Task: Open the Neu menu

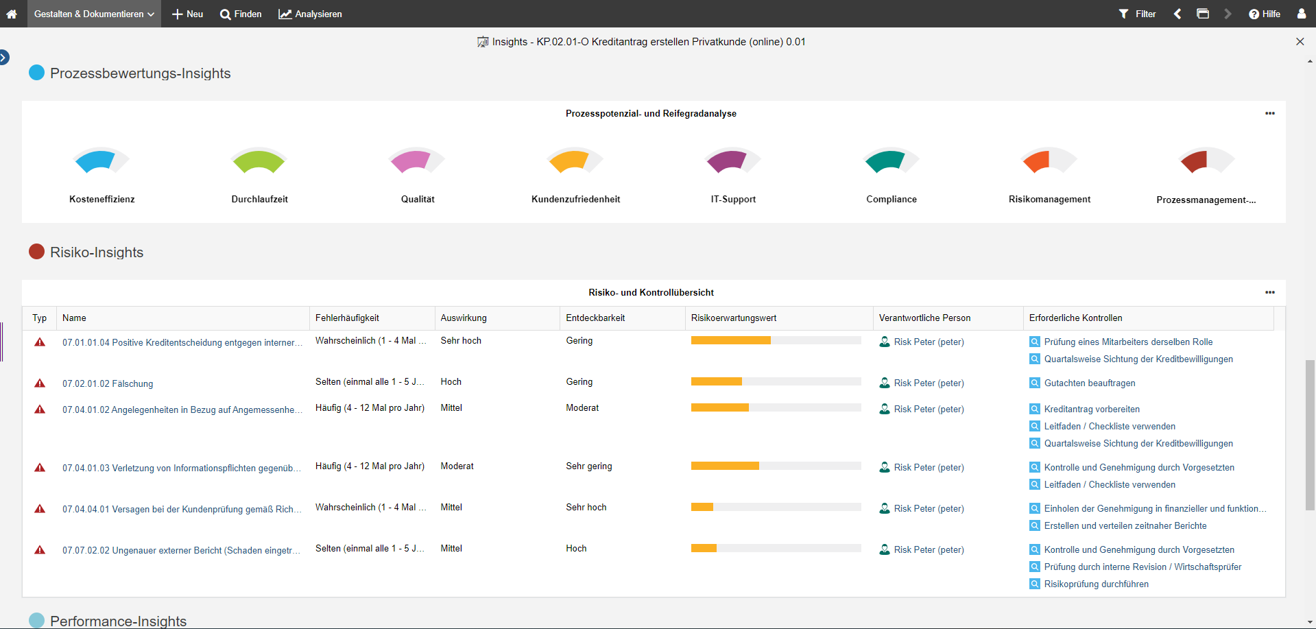Action: tap(187, 14)
